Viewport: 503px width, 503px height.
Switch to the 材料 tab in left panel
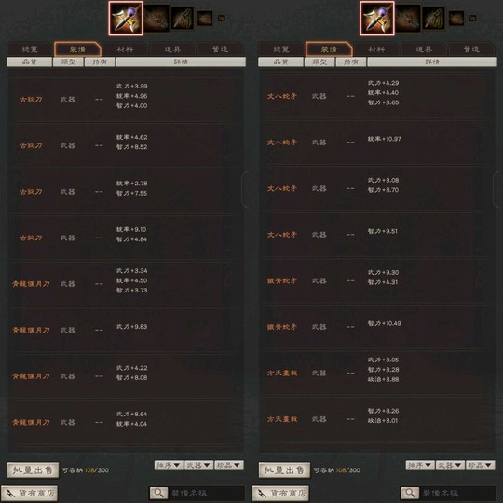125,49
